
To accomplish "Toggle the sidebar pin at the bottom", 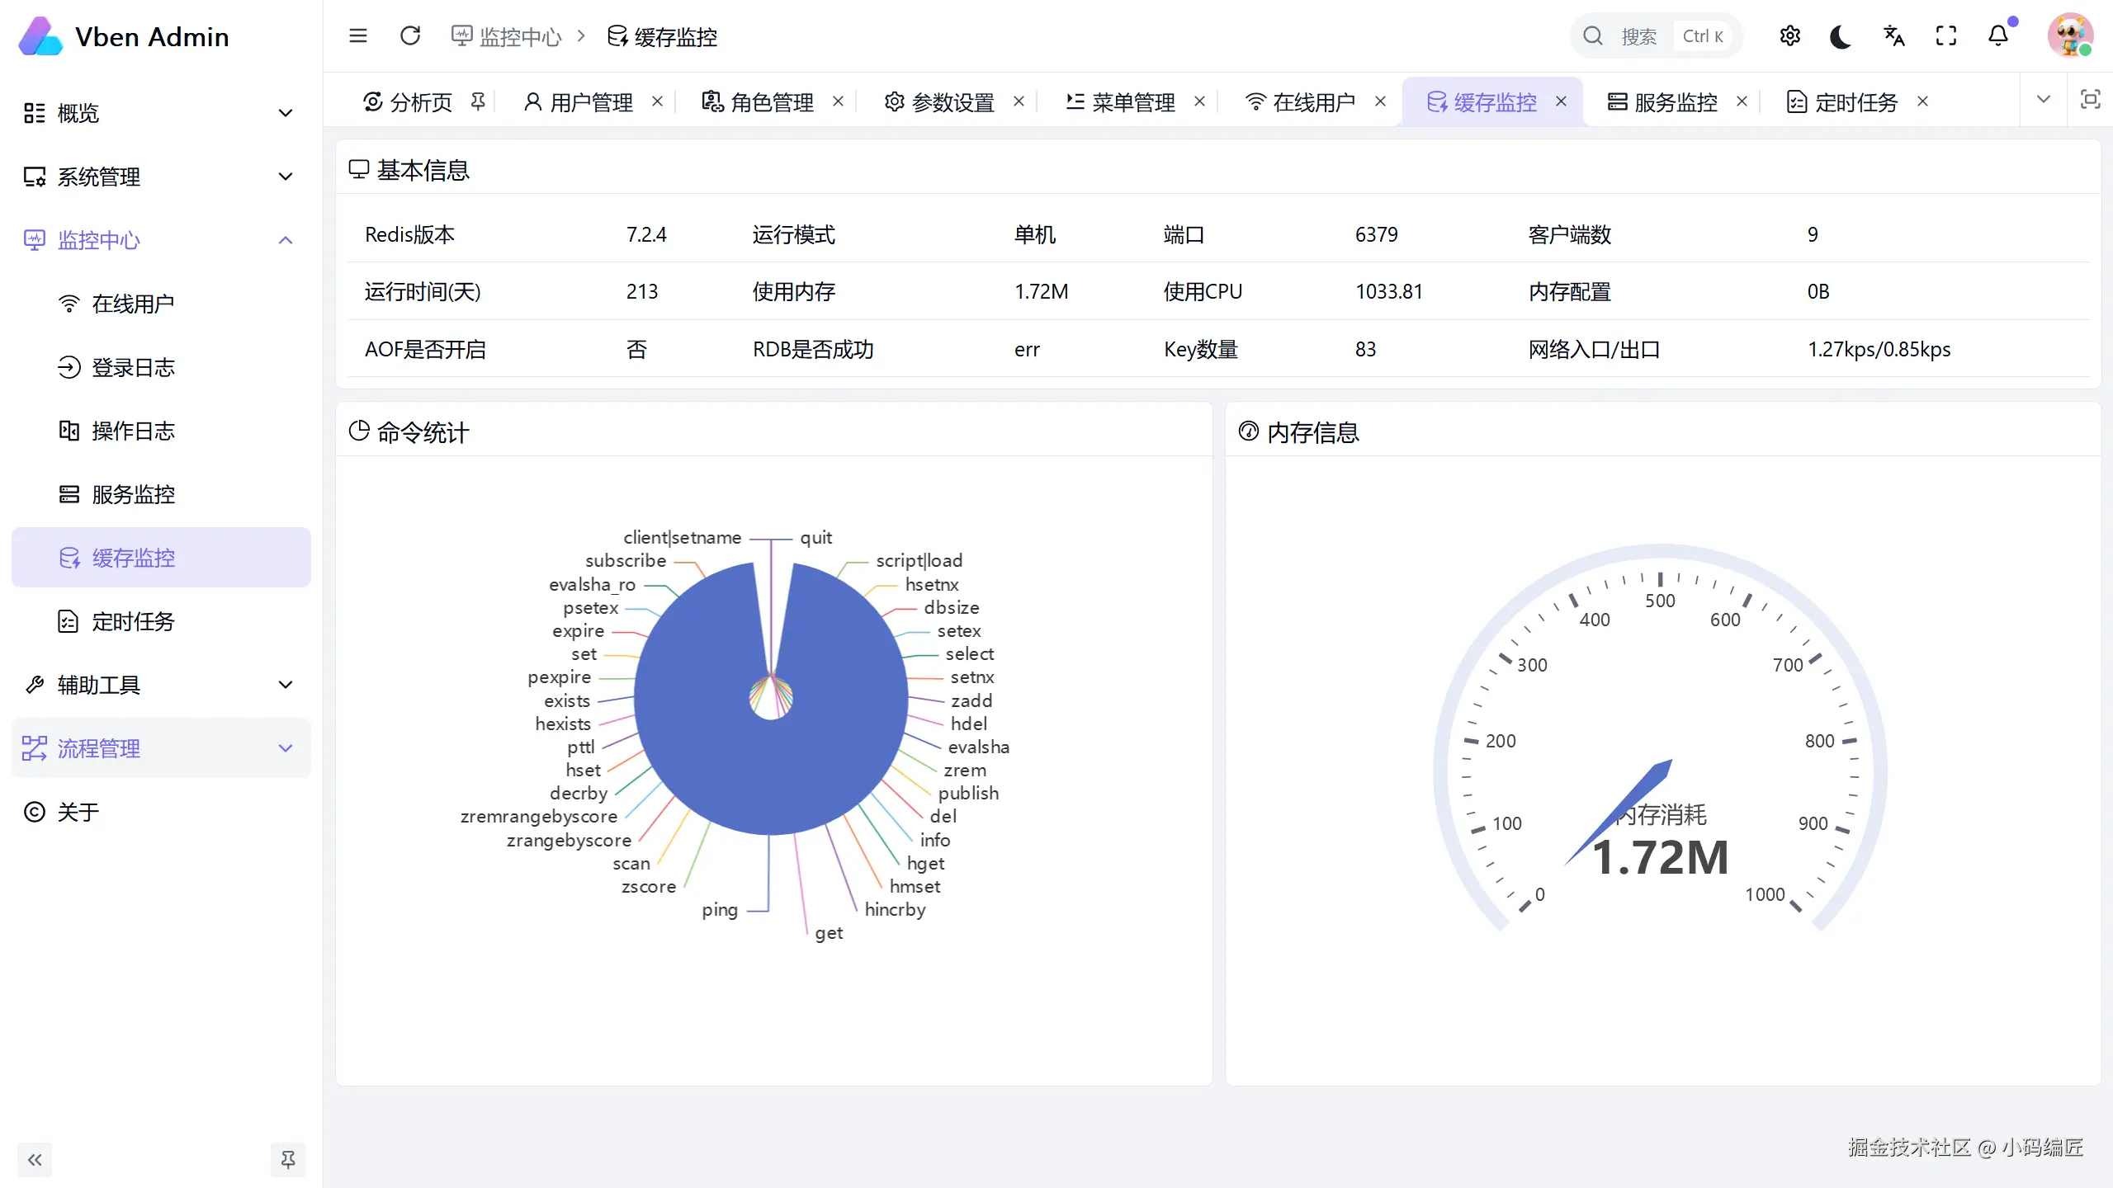I will (288, 1160).
